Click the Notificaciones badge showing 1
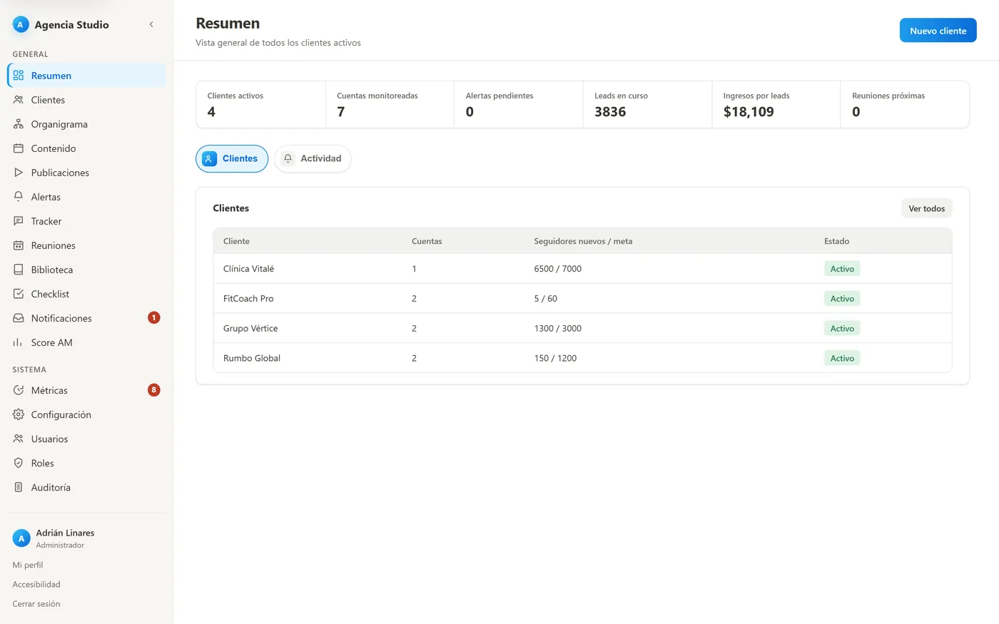 point(154,317)
